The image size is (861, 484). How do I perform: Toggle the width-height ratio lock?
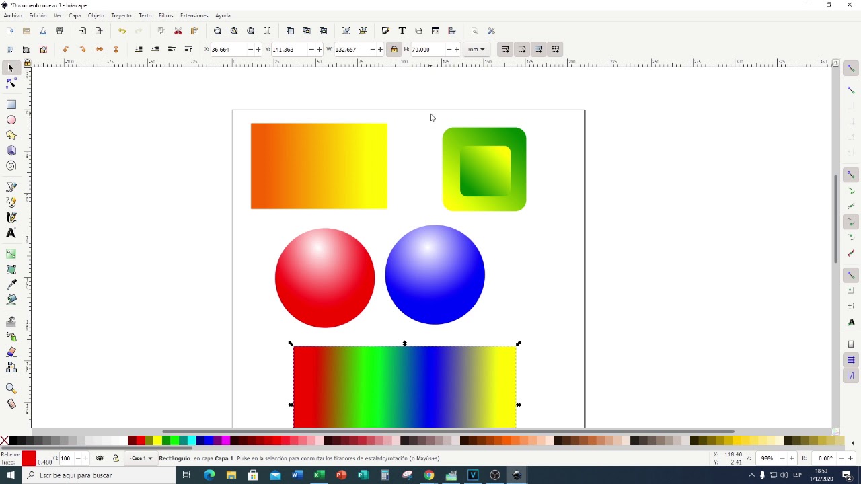tap(394, 49)
